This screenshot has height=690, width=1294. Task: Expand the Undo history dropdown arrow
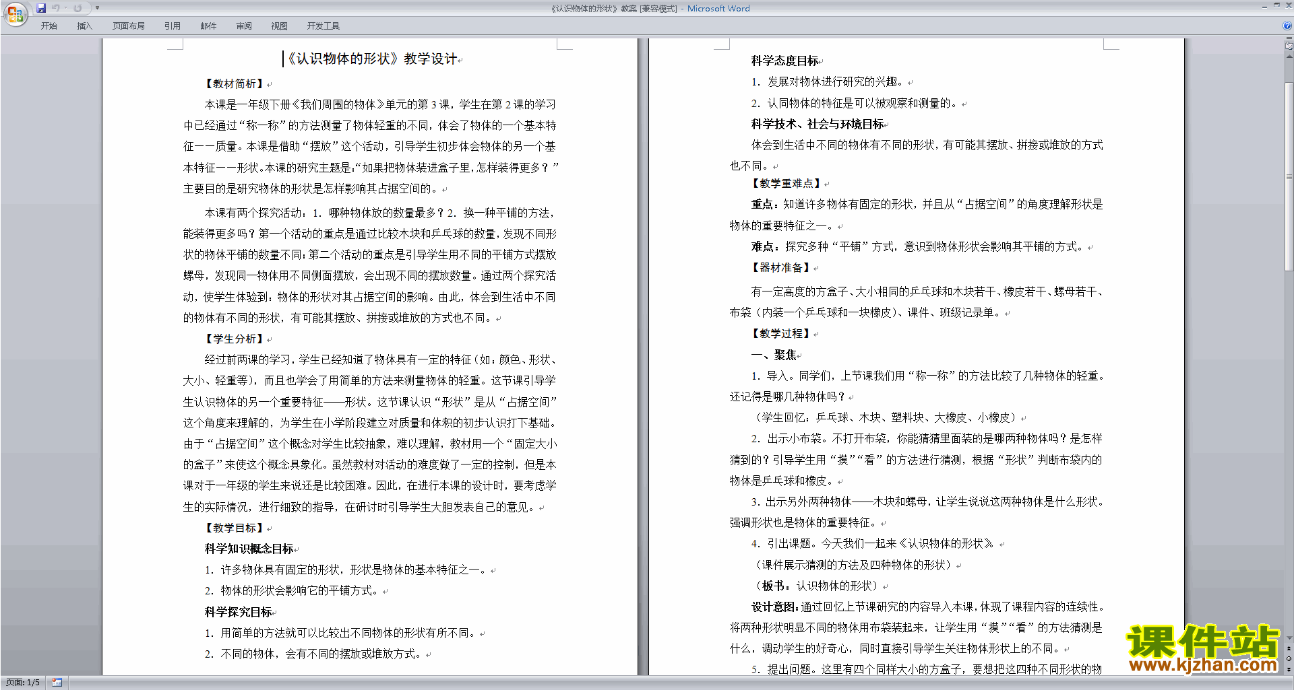point(65,8)
